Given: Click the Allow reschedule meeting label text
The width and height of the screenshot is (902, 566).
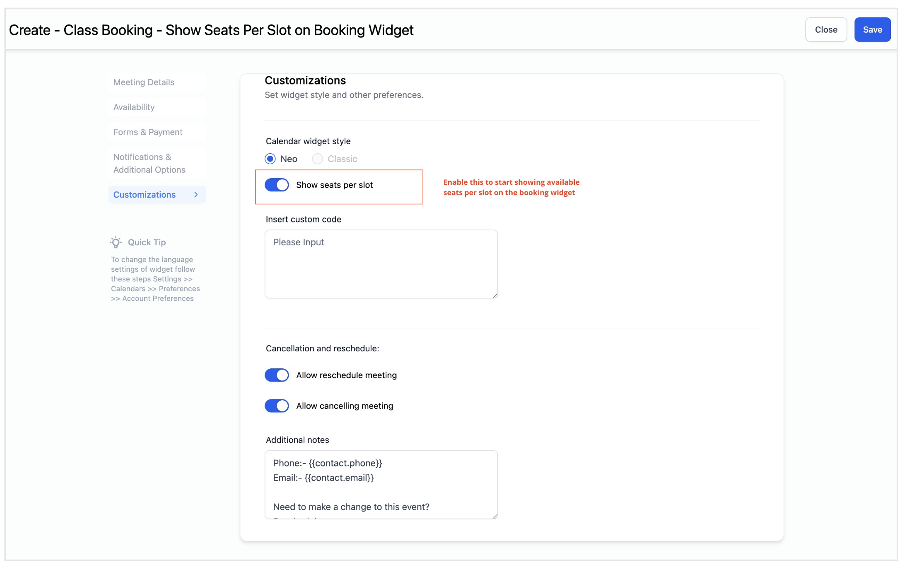Looking at the screenshot, I should tap(346, 375).
